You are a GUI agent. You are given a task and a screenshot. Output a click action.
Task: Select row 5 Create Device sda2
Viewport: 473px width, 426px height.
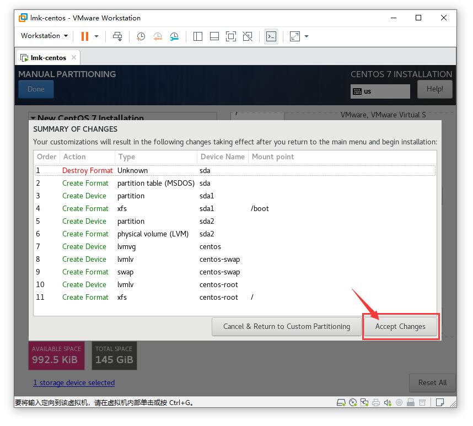coord(235,221)
